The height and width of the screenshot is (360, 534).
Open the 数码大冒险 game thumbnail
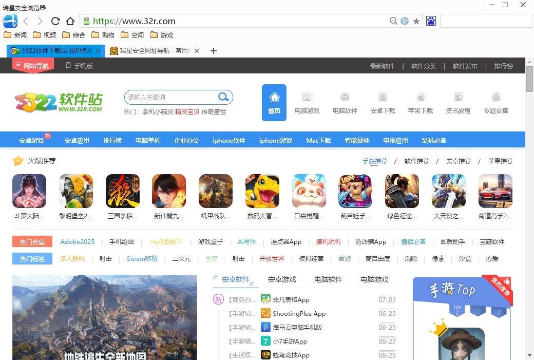pos(262,197)
